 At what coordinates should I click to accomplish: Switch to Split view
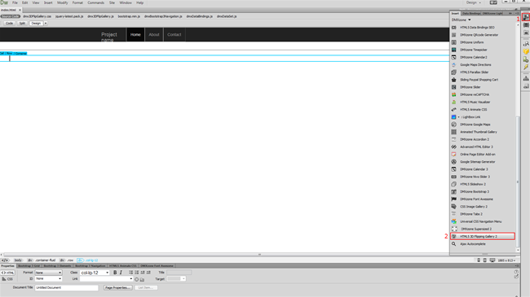22,24
